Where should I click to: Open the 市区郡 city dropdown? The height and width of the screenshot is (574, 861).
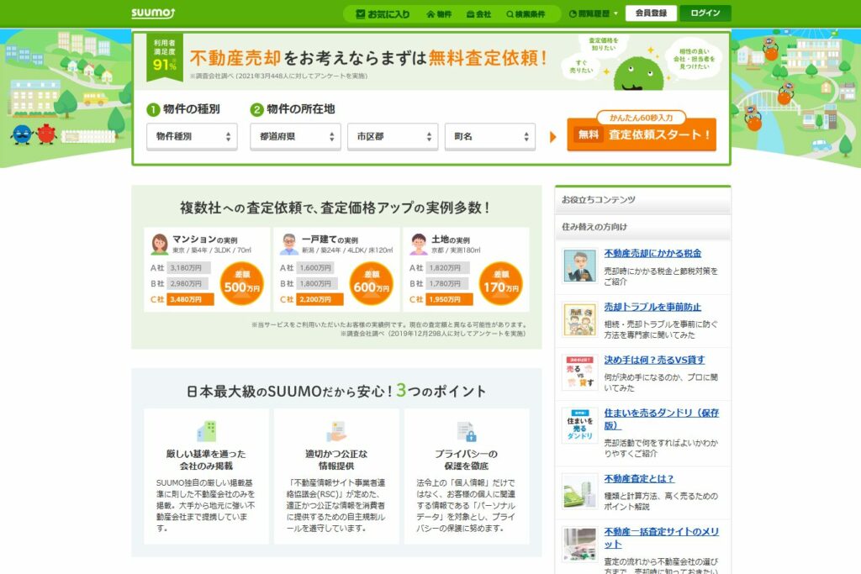pos(393,136)
